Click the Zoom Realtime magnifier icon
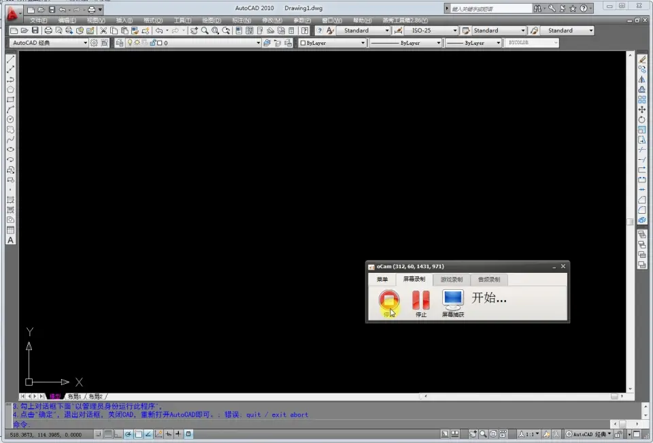The width and height of the screenshot is (653, 443). (x=205, y=31)
